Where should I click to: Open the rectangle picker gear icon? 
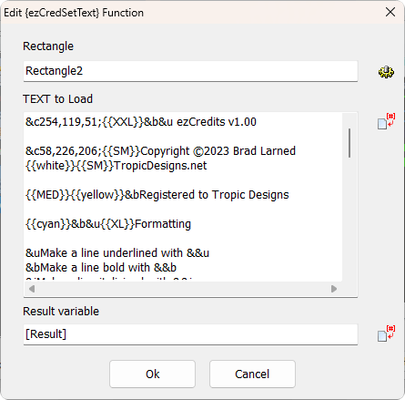pyautogui.click(x=386, y=72)
